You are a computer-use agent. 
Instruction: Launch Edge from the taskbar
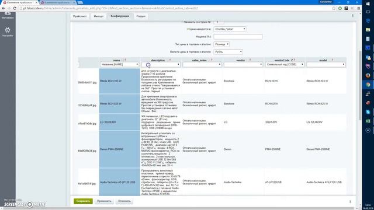pos(368,21)
